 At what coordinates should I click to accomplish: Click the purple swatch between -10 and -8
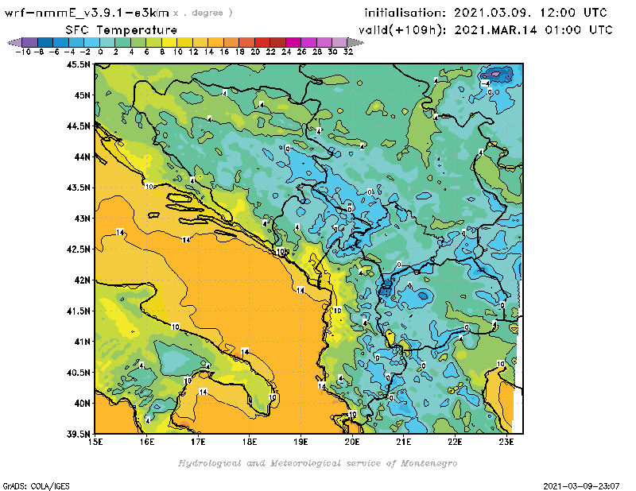click(30, 42)
